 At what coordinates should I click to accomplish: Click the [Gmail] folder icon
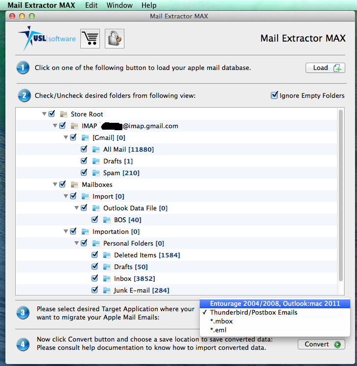tap(85, 137)
